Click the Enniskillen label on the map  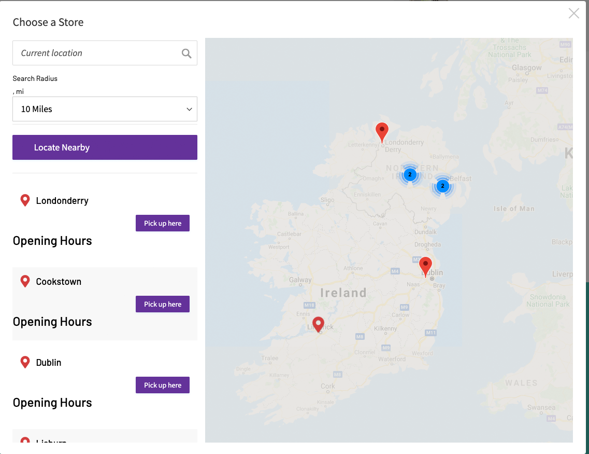click(367, 195)
